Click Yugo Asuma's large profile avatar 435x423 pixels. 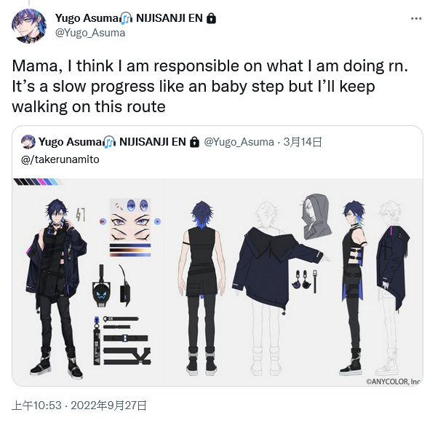pyautogui.click(x=29, y=26)
